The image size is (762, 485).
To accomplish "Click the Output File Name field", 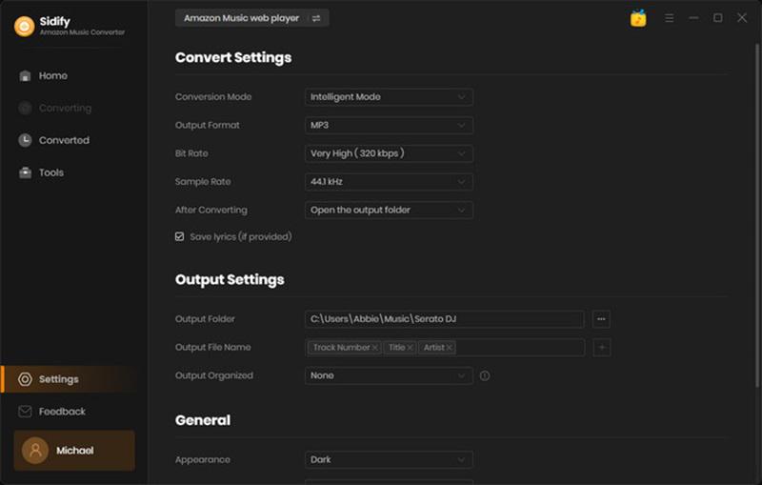I will [445, 348].
